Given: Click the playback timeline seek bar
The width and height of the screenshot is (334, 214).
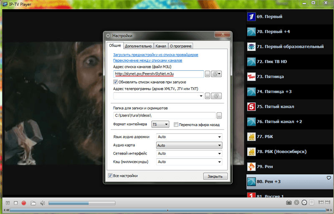Looking at the screenshot, I should 168,210.
